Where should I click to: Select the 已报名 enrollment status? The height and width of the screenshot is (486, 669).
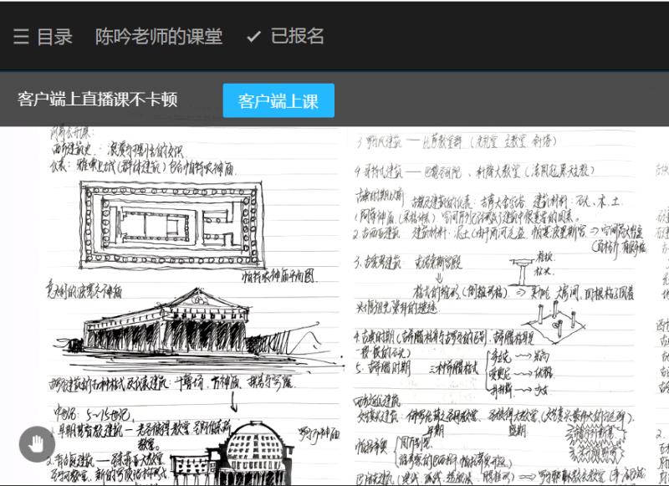298,37
